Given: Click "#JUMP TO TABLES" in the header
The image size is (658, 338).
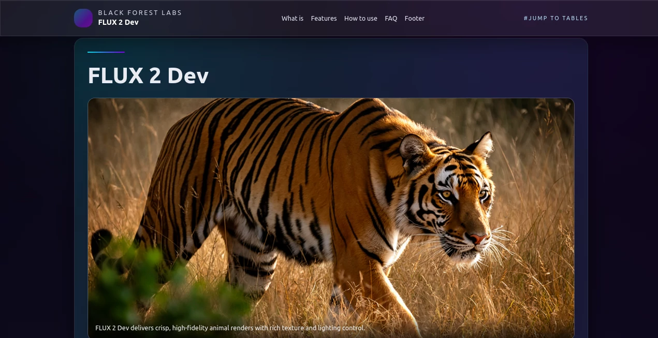Looking at the screenshot, I should pyautogui.click(x=556, y=18).
